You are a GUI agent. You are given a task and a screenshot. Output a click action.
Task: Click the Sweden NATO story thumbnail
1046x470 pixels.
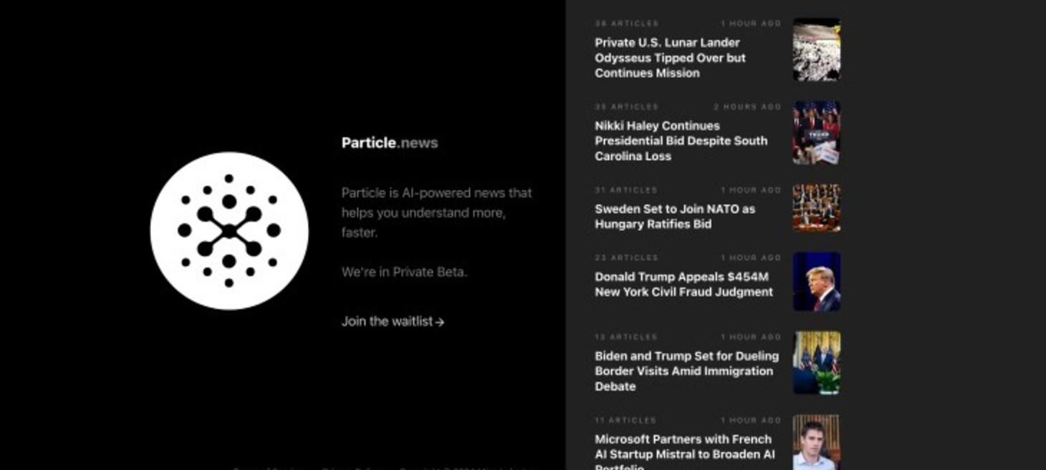point(817,207)
